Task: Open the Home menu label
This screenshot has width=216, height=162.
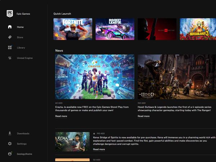Action: [x=20, y=27]
